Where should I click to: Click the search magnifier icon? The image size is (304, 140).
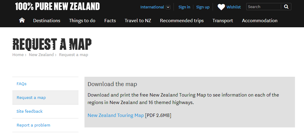(286, 7)
